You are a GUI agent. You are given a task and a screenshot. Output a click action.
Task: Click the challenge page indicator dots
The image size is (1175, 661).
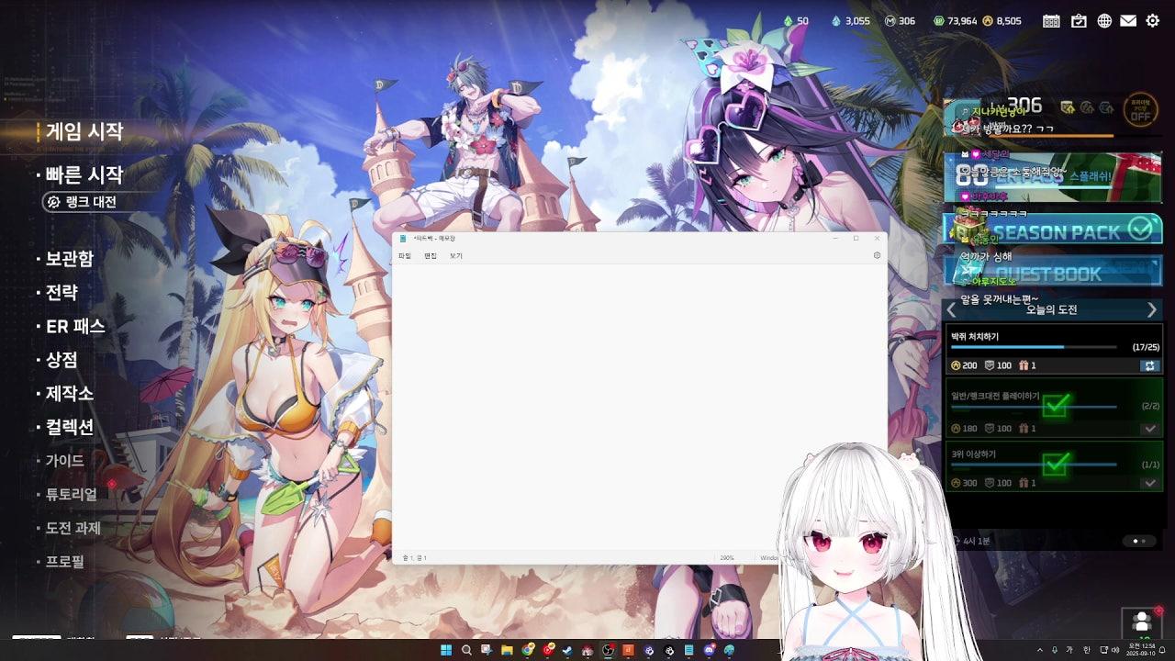[x=1139, y=542]
